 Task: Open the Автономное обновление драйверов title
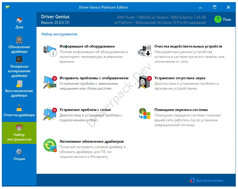point(91,141)
